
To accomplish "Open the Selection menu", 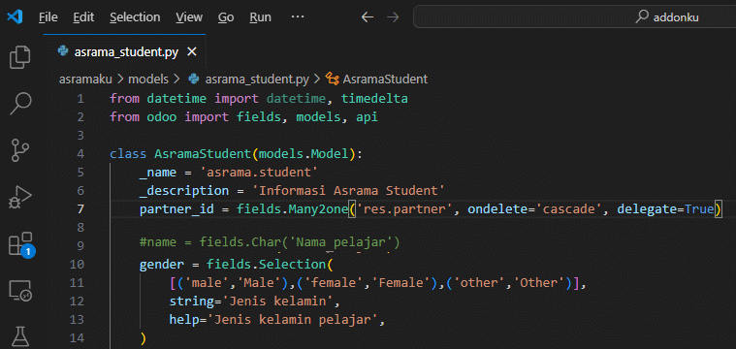I will tap(135, 17).
